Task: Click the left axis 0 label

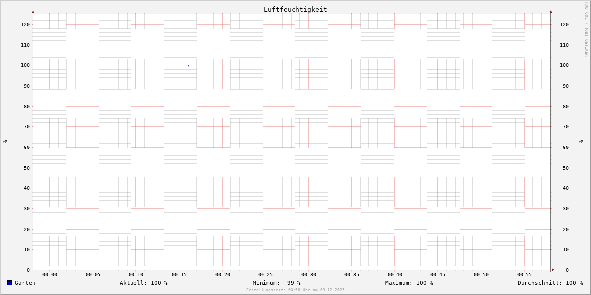Action: click(28, 270)
